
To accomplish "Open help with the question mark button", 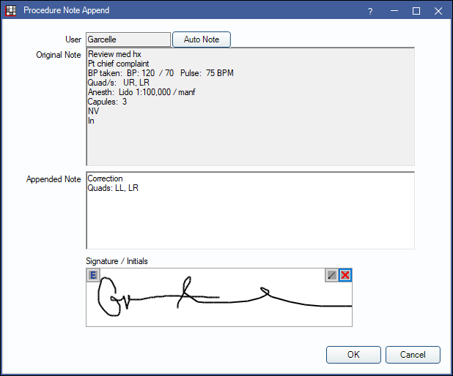I will 370,11.
